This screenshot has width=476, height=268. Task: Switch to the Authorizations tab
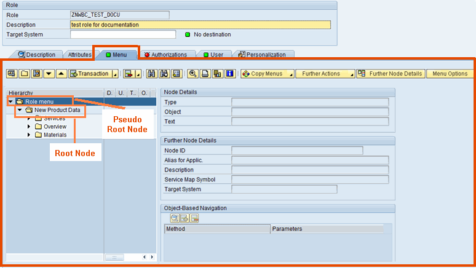pos(165,55)
